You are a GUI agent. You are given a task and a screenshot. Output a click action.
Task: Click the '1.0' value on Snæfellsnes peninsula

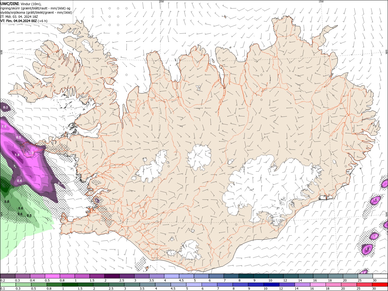point(31,153)
